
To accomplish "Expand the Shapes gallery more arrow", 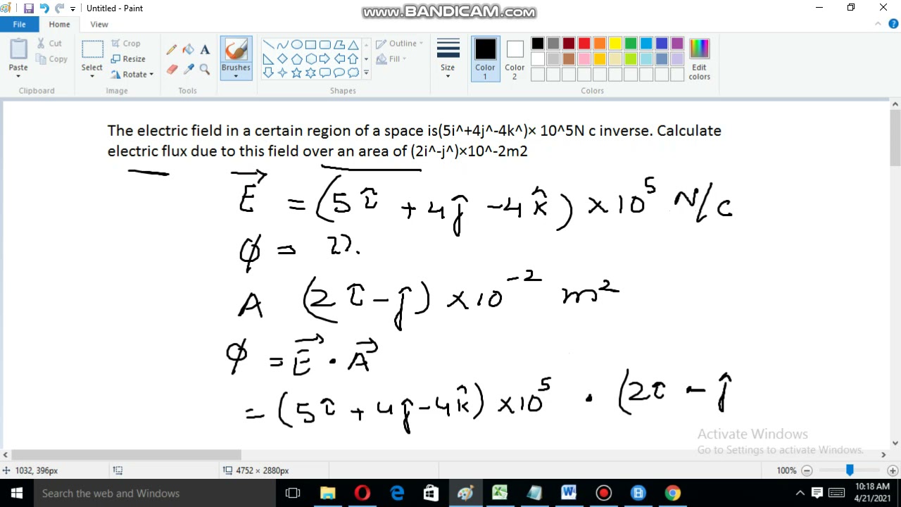I will pos(366,73).
